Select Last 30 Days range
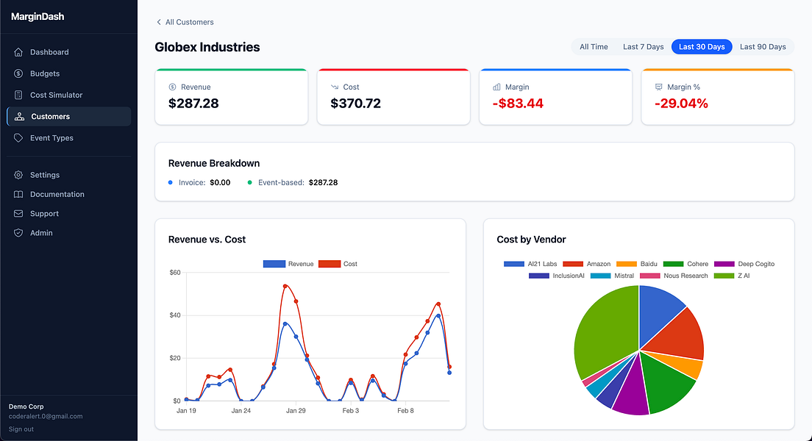The height and width of the screenshot is (441, 812). [x=702, y=46]
